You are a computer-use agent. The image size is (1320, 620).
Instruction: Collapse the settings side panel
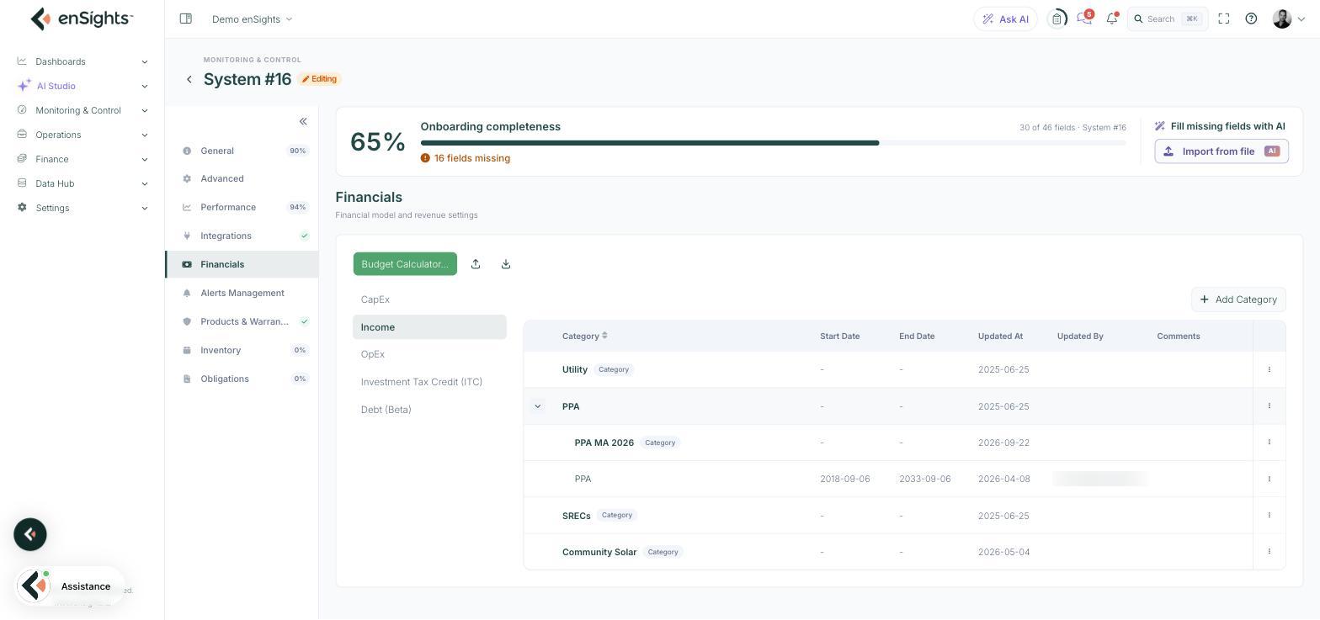click(x=303, y=121)
